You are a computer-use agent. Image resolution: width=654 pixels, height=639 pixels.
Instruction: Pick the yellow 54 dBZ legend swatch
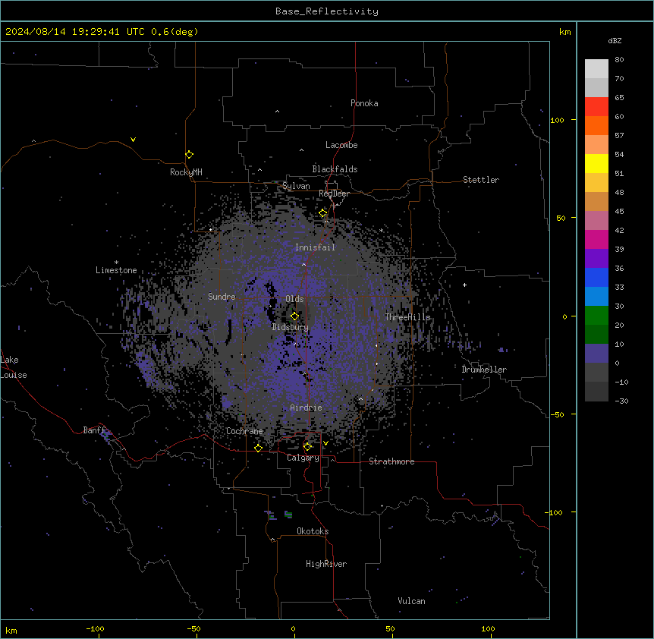(596, 163)
